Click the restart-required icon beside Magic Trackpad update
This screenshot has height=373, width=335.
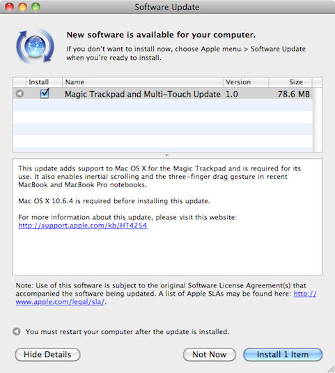click(20, 93)
